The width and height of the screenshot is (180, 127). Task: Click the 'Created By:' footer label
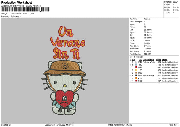point(6,125)
